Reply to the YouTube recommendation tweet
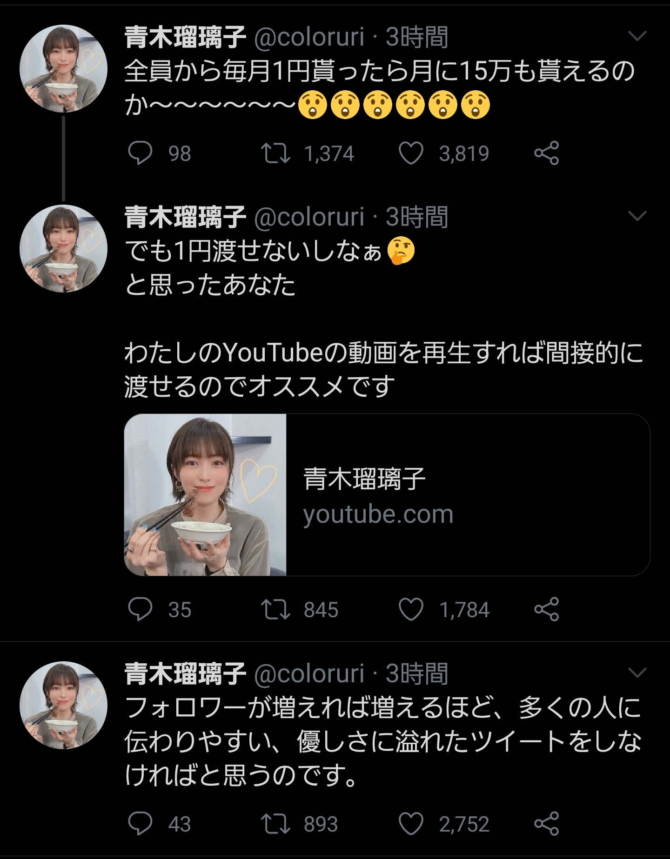Viewport: 670px width, 859px height. (x=140, y=610)
